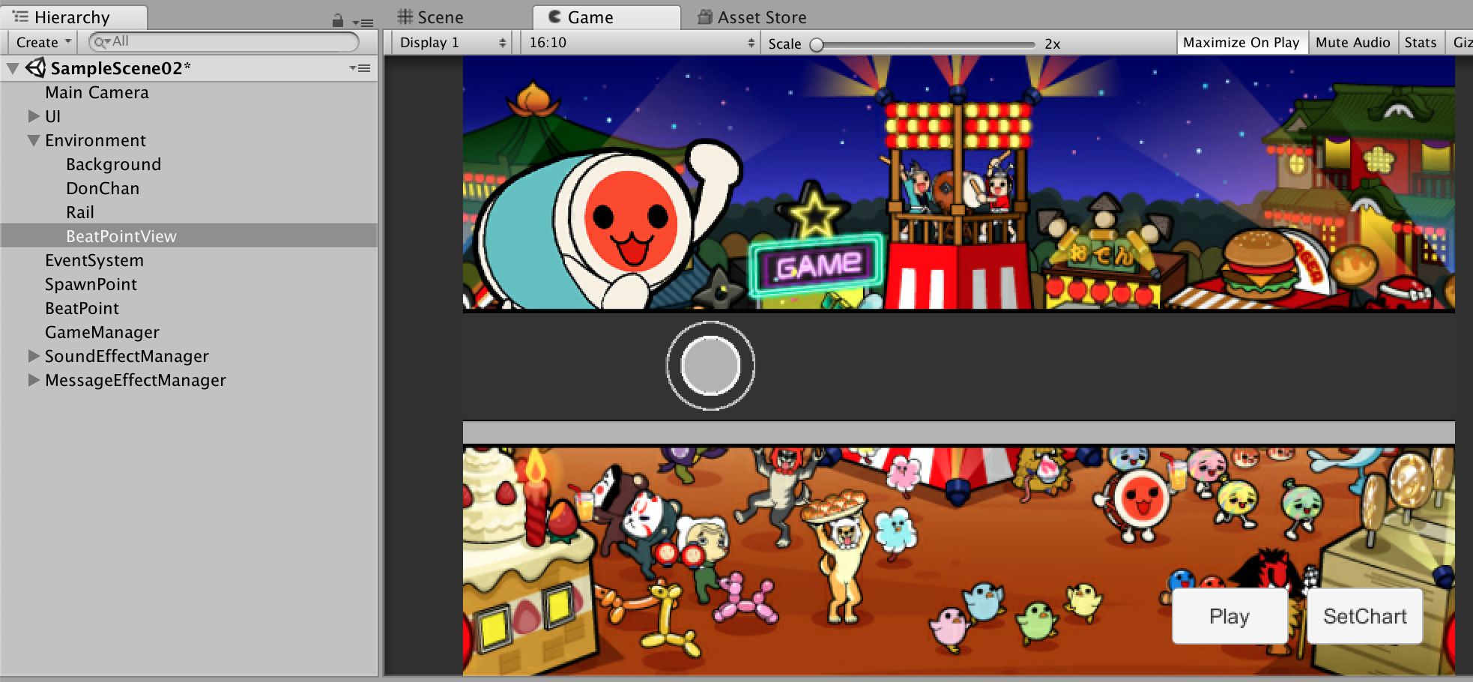This screenshot has height=682, width=1473.
Task: Open the Hierarchy panel options menu icon
Action: 363,22
